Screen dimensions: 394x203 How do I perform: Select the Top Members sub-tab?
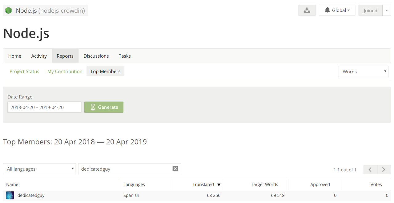tap(106, 71)
